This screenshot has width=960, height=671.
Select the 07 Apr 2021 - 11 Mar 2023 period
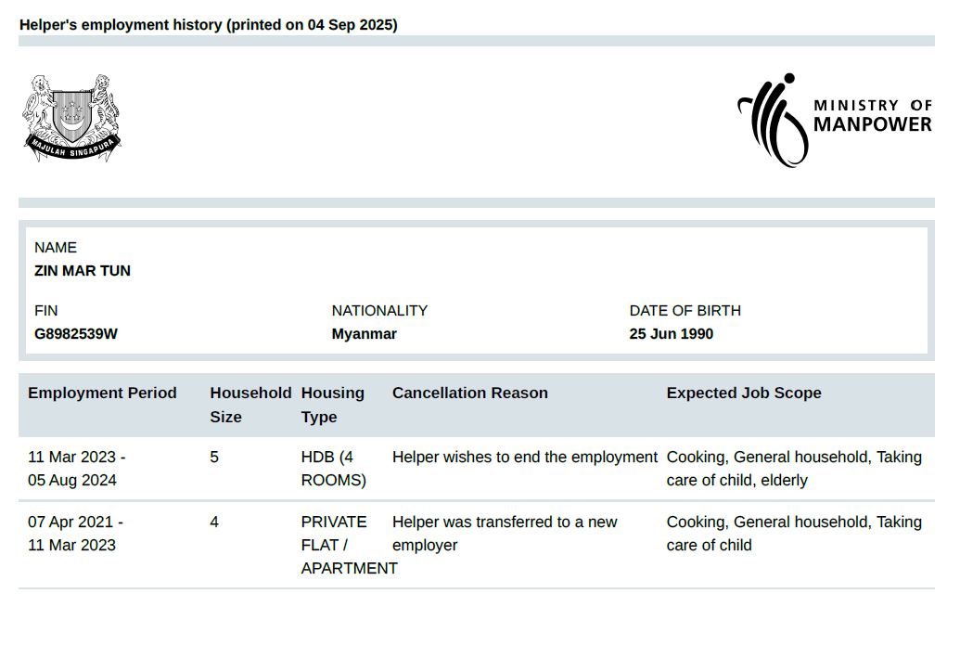[x=74, y=534]
